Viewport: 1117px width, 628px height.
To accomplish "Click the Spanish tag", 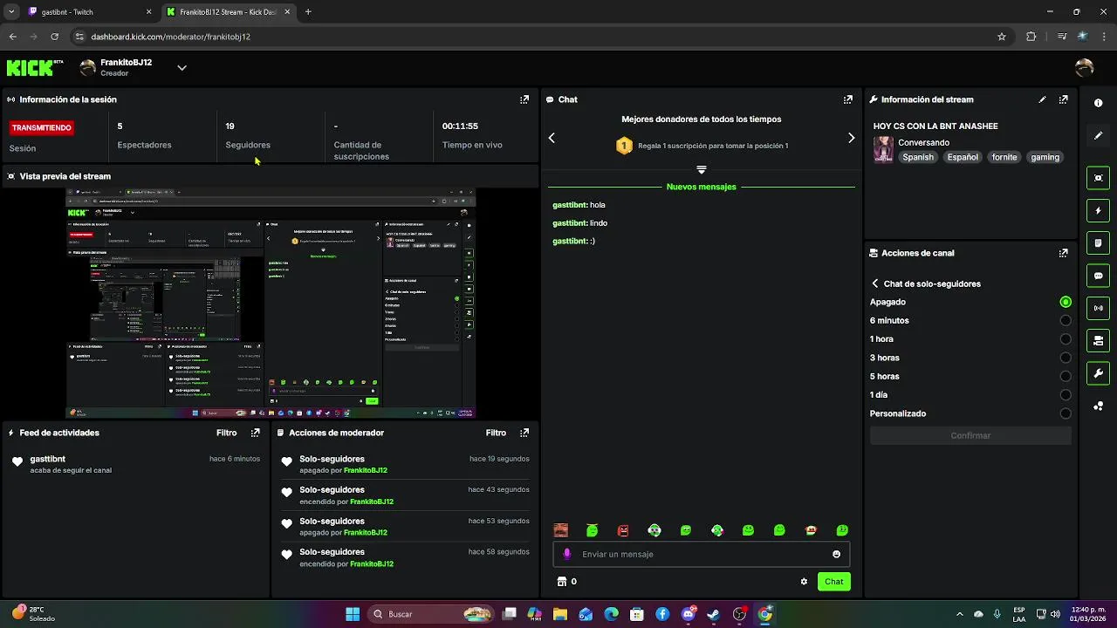I will pyautogui.click(x=918, y=157).
